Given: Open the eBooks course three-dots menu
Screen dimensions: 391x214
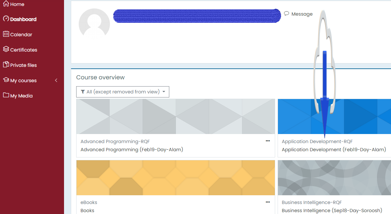Looking at the screenshot, I should 268,202.
